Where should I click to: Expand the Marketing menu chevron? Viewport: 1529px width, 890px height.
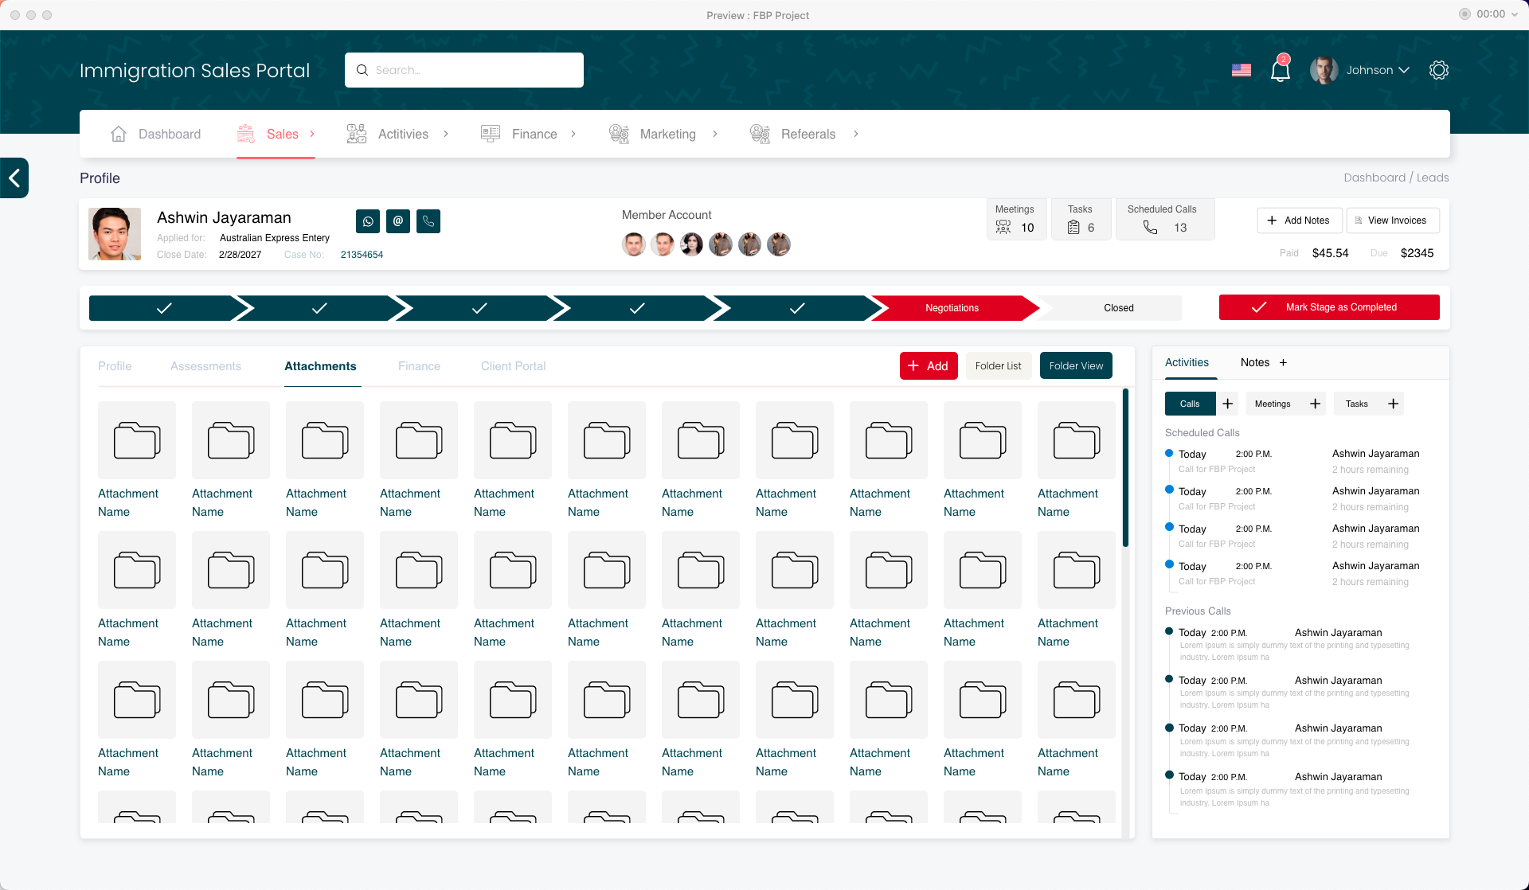[x=715, y=134]
